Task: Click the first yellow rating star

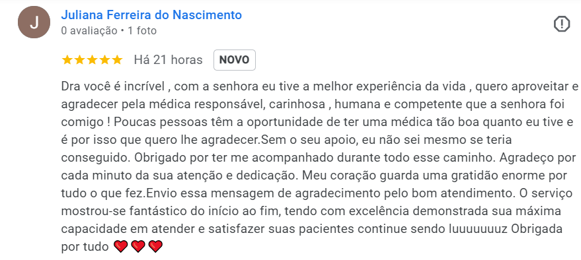Action: pyautogui.click(x=67, y=60)
